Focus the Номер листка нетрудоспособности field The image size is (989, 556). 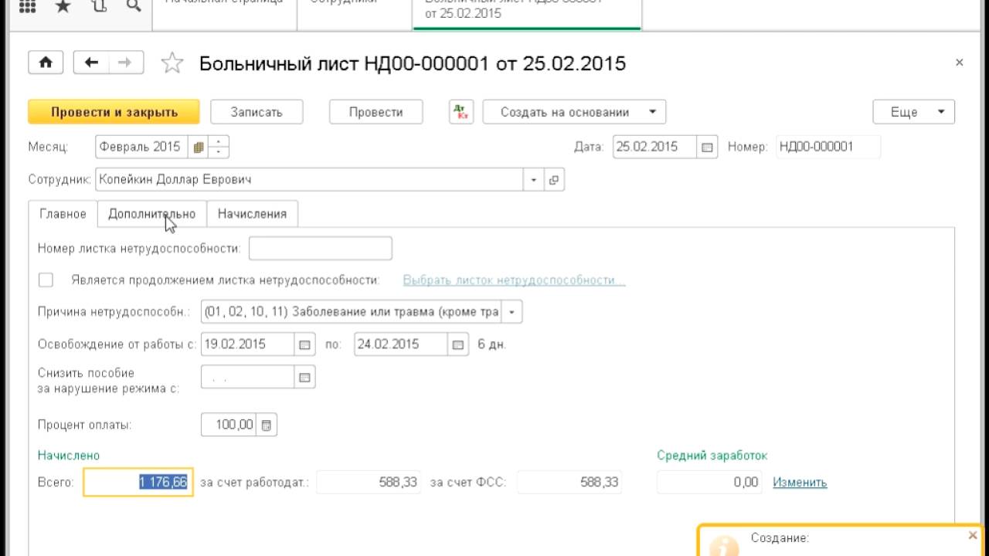(320, 249)
